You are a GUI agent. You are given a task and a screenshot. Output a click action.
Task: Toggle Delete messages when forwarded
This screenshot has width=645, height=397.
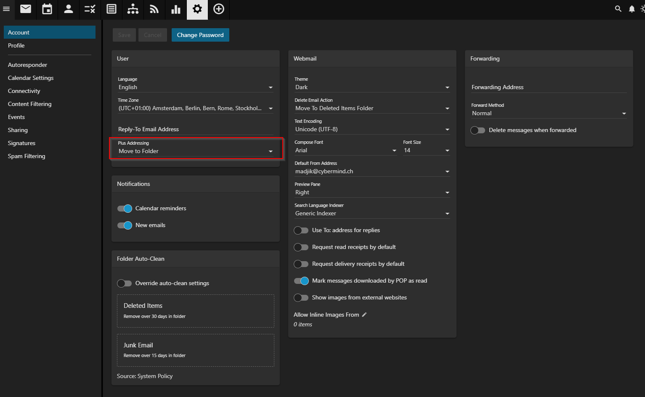pyautogui.click(x=478, y=130)
